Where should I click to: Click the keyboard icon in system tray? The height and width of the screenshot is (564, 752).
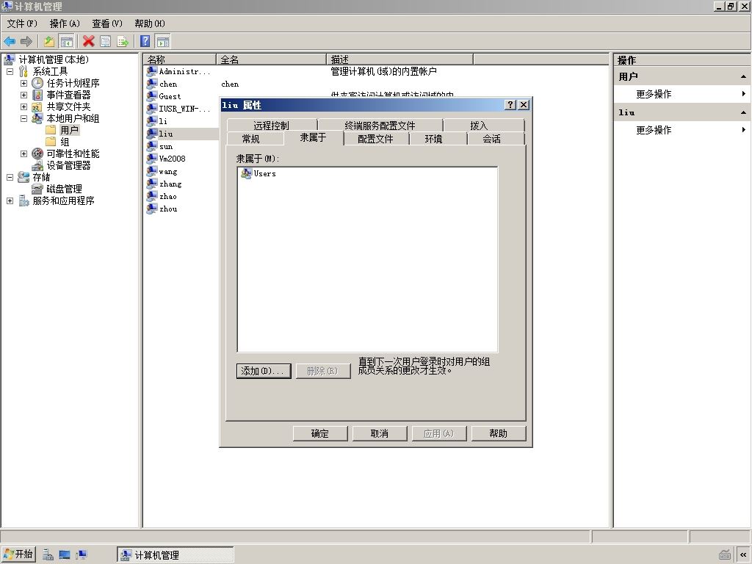(x=725, y=555)
